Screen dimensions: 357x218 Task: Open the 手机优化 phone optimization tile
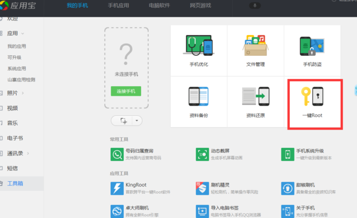point(199,50)
